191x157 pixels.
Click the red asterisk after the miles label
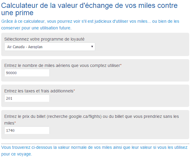click(x=121, y=65)
